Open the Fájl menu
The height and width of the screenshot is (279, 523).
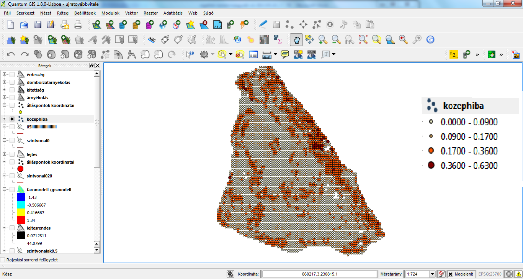7,13
